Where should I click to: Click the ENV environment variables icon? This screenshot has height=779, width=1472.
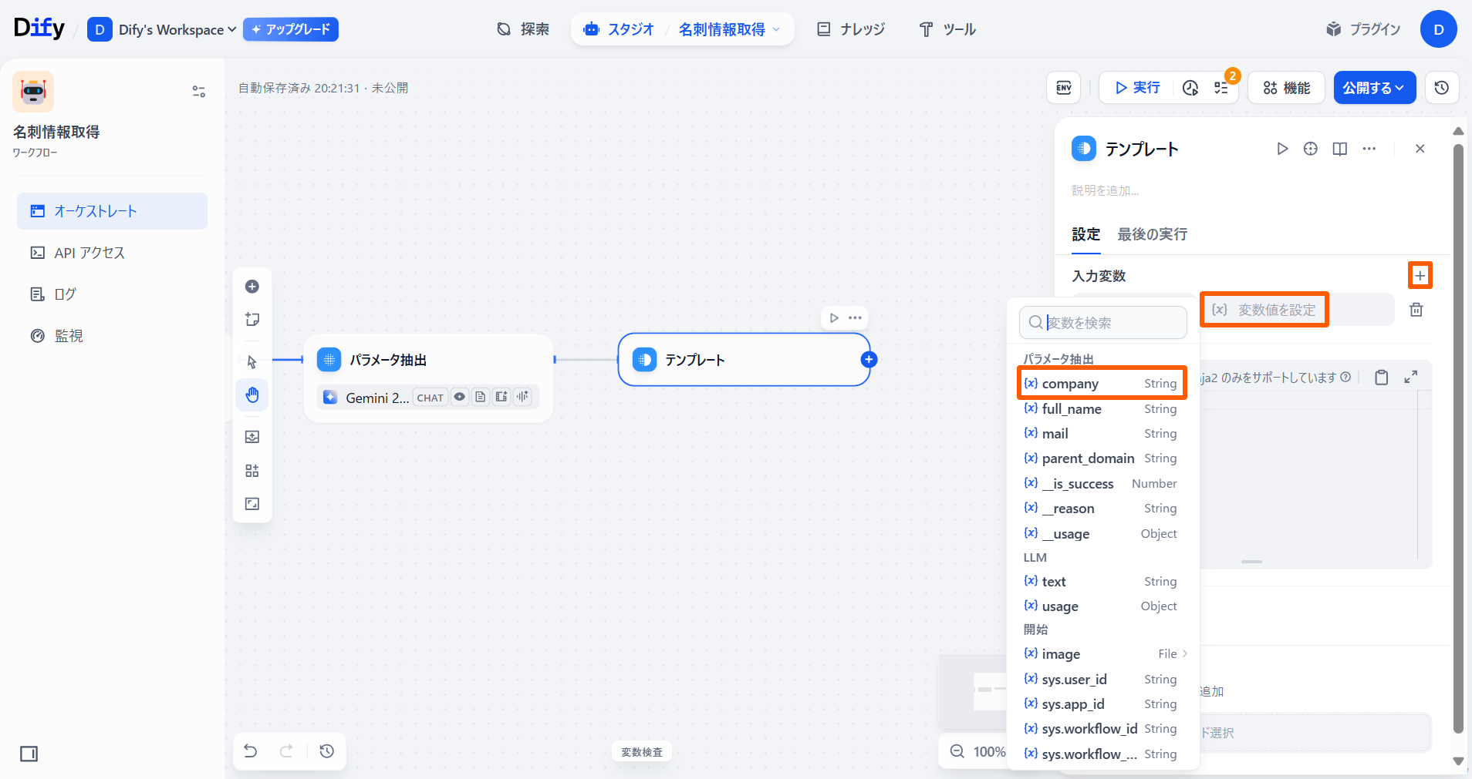[1063, 88]
